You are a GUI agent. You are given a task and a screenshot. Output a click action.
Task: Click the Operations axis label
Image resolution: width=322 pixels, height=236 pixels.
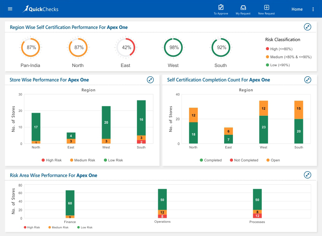tap(163, 222)
